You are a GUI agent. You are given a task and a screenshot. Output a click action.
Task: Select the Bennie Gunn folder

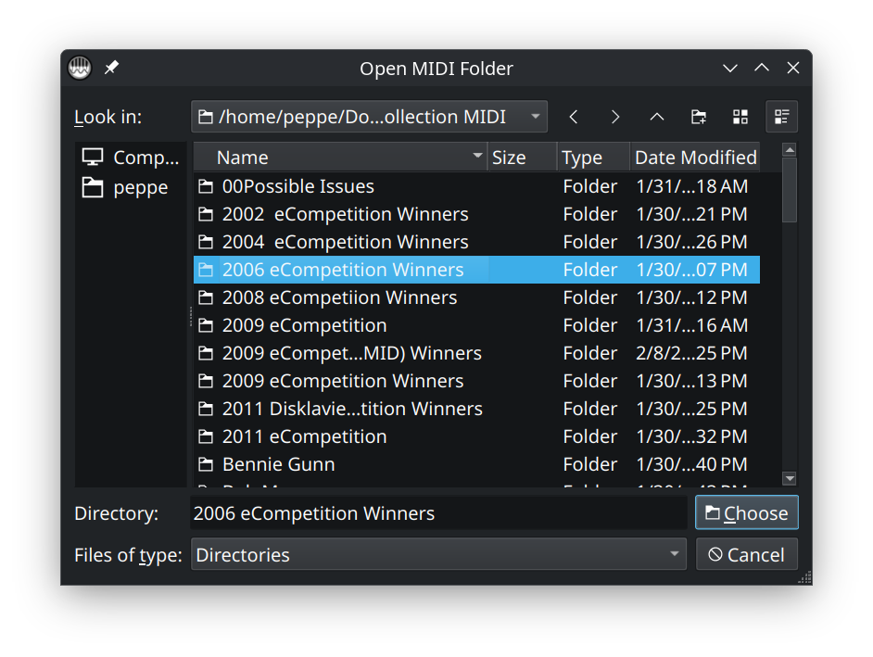(278, 464)
